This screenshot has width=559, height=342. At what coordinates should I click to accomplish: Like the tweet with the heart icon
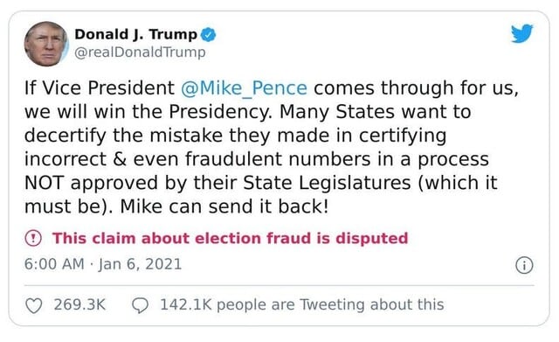34,305
